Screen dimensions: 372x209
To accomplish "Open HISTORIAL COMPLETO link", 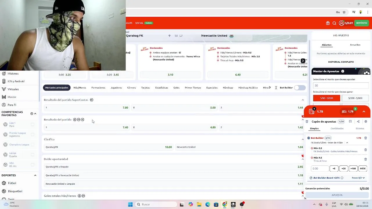I will tap(341, 62).
